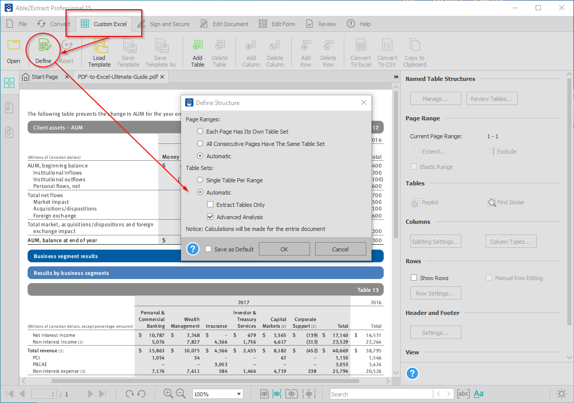This screenshot has width=574, height=403.
Task: Go to the last page
Action: click(x=102, y=394)
